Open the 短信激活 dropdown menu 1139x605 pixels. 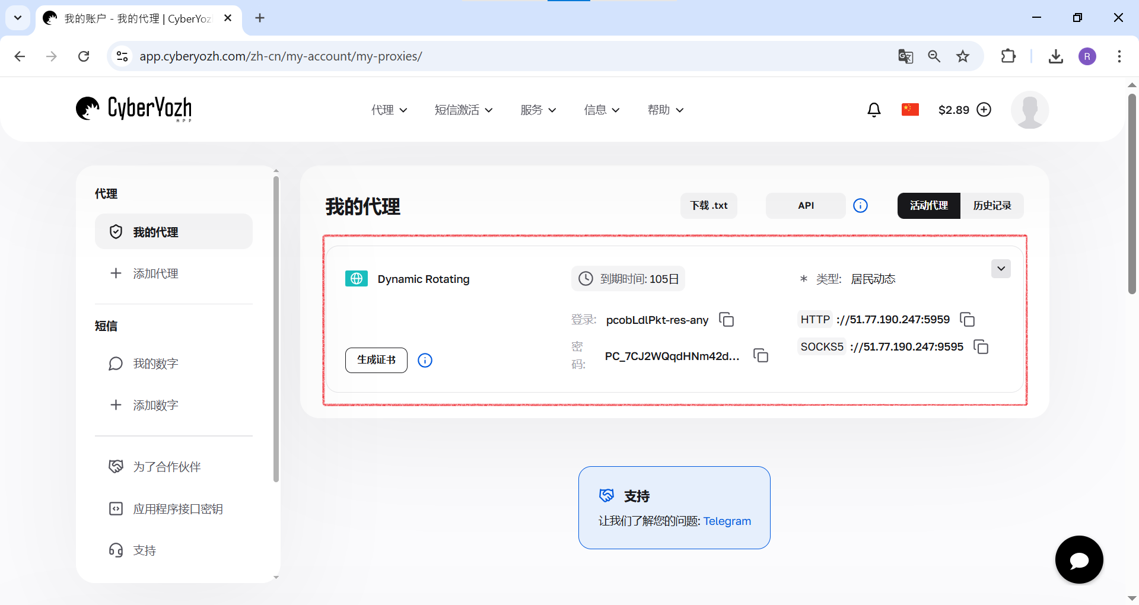point(463,110)
